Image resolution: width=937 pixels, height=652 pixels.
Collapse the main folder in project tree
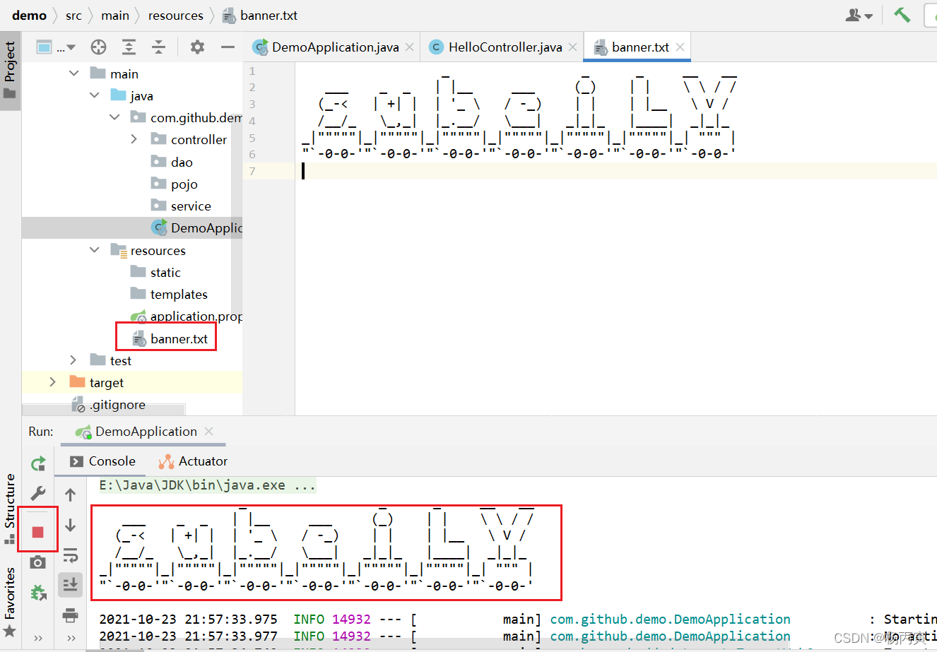click(x=74, y=73)
